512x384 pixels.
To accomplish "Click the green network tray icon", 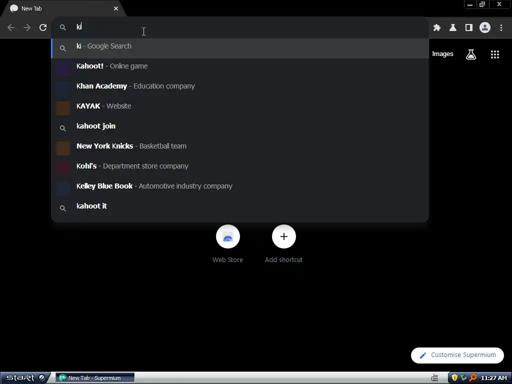I will (463, 378).
